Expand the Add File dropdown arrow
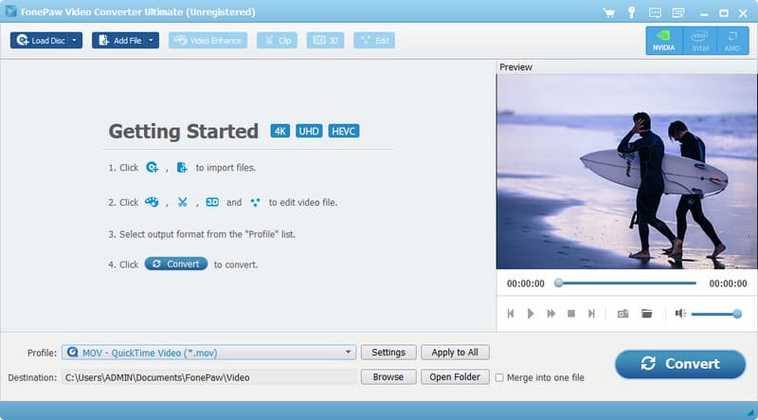Viewport: 758px width, 420px height. pyautogui.click(x=151, y=41)
